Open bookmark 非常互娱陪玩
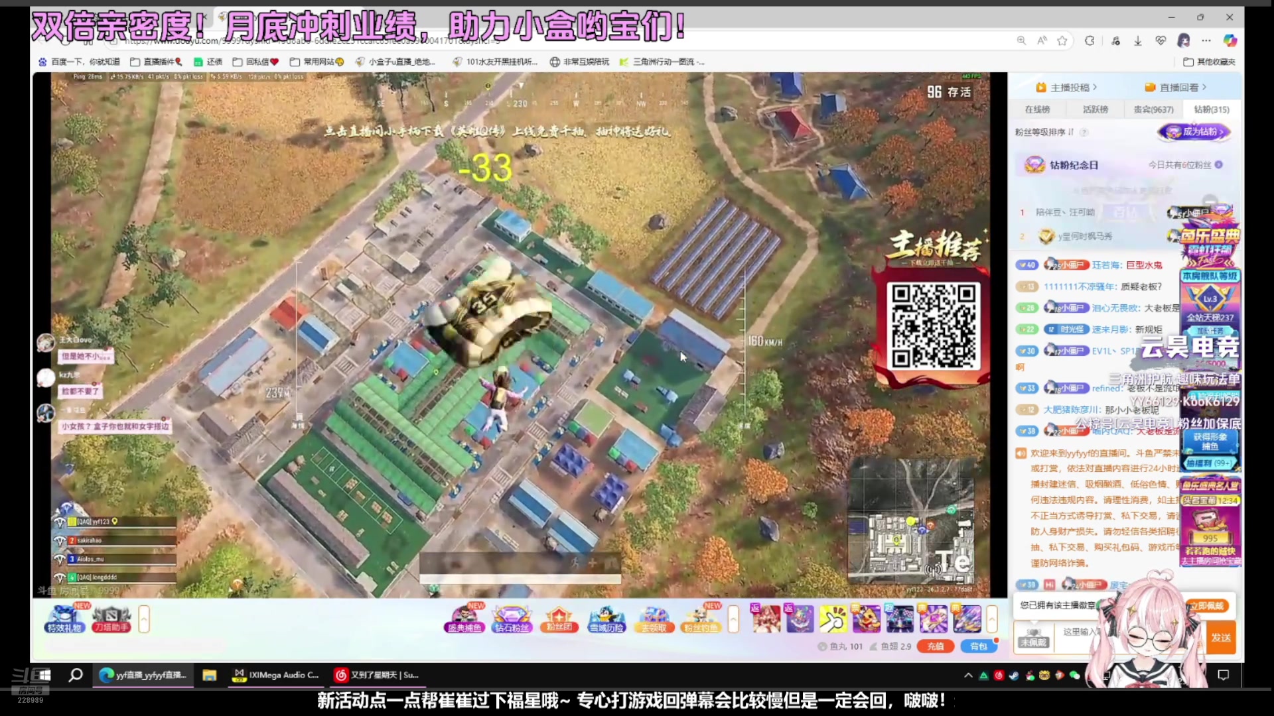 (x=579, y=62)
